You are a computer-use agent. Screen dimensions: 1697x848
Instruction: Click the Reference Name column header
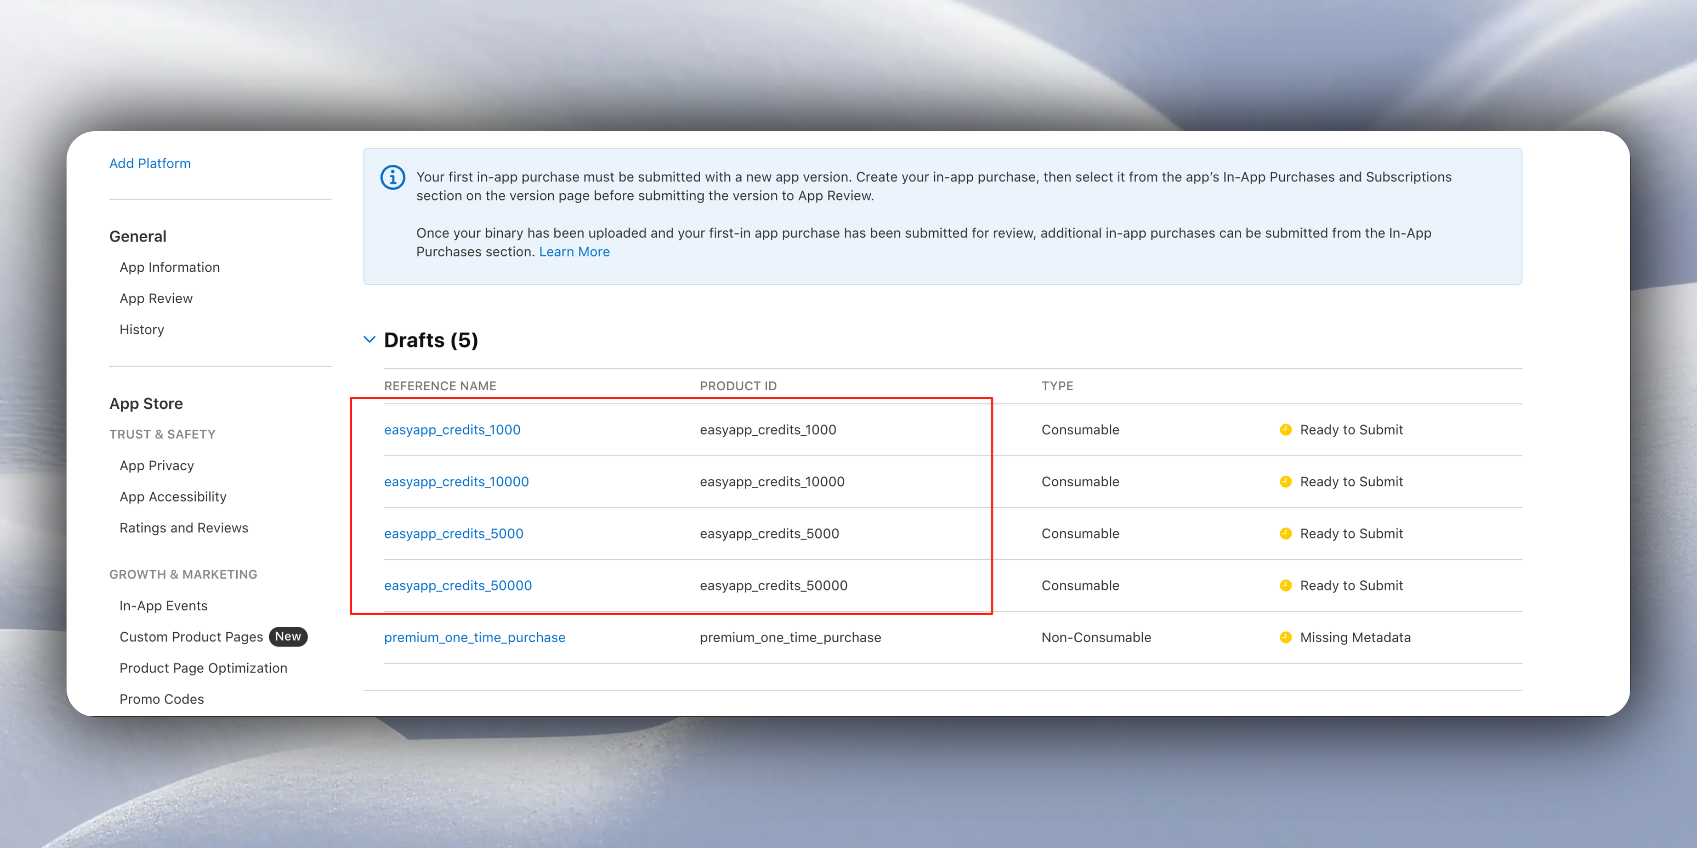[440, 386]
